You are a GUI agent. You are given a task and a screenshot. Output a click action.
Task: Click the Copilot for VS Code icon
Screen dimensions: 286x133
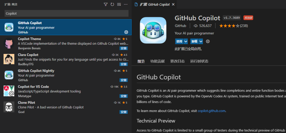point(9,91)
